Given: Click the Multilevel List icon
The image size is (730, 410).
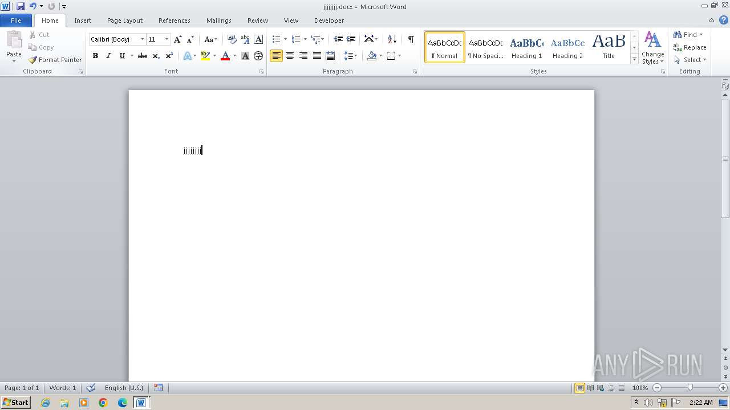Looking at the screenshot, I should pyautogui.click(x=315, y=39).
